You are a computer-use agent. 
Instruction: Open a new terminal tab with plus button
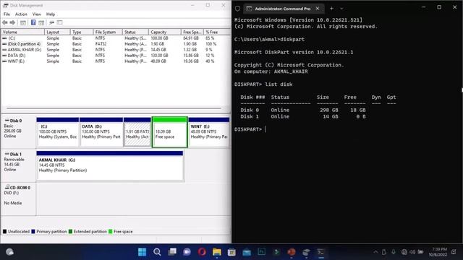click(x=331, y=9)
